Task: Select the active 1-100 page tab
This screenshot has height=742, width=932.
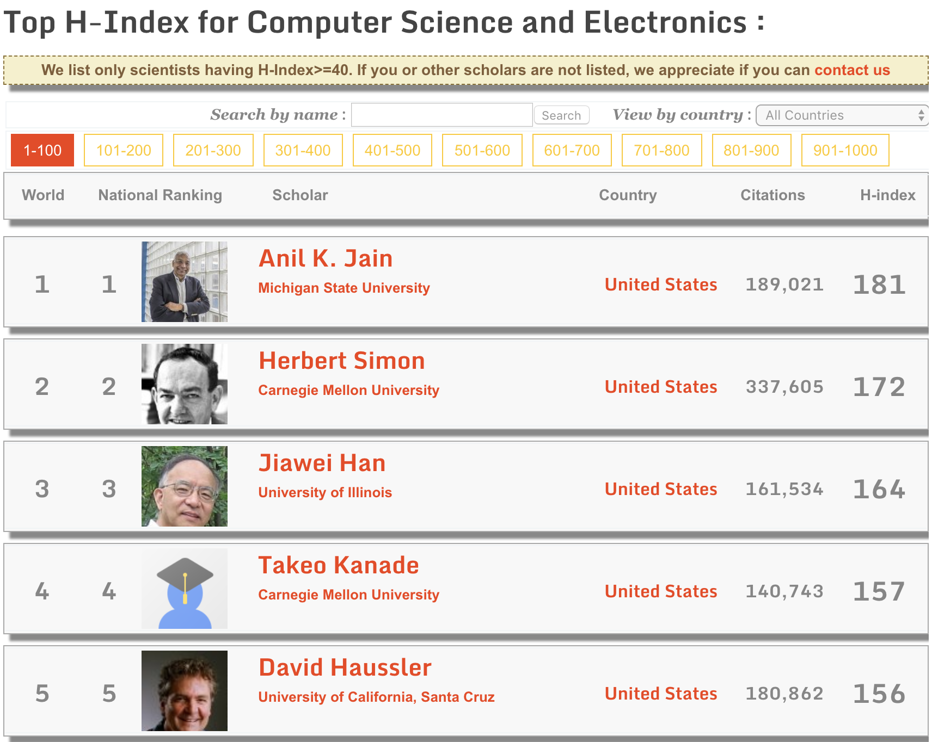Action: (42, 150)
